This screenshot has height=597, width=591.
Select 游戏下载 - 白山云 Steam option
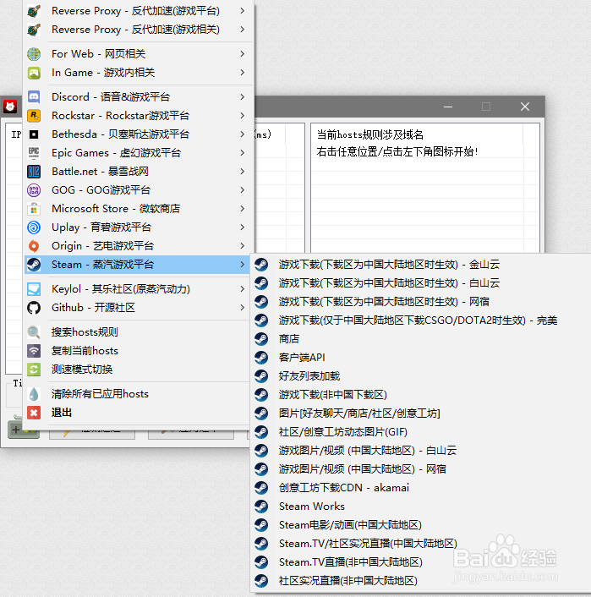click(421, 283)
